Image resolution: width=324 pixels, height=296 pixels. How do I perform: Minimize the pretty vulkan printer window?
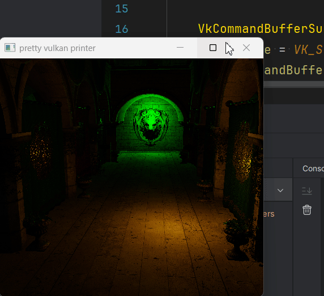(x=180, y=48)
